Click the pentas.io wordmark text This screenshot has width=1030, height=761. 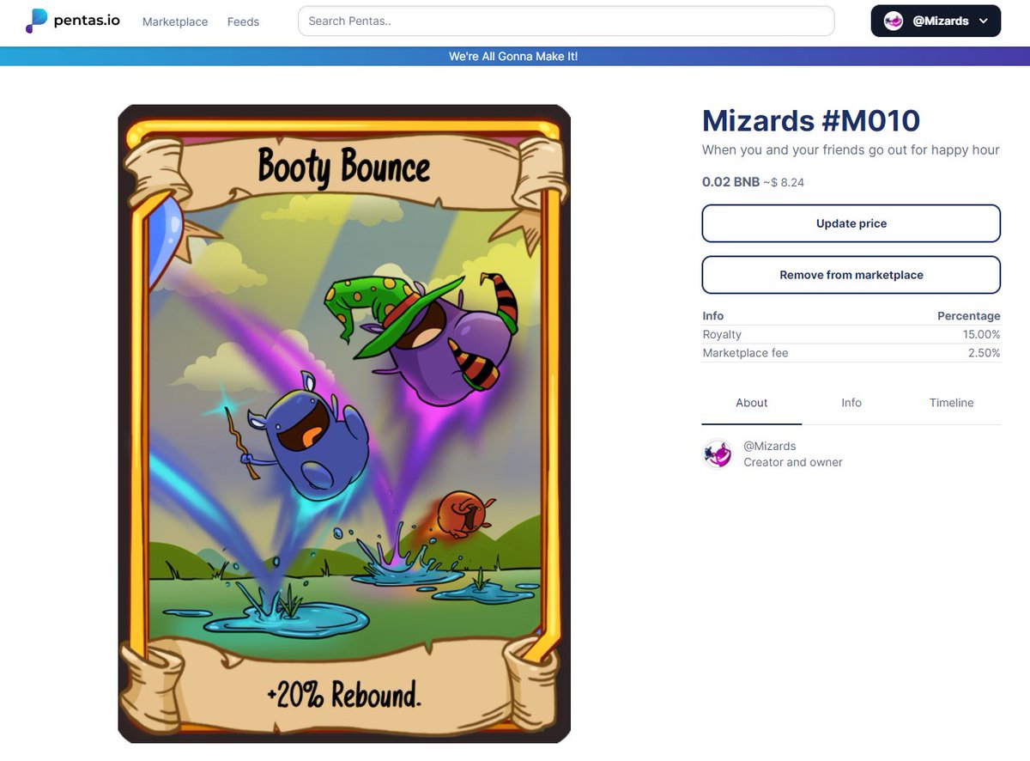tap(87, 21)
